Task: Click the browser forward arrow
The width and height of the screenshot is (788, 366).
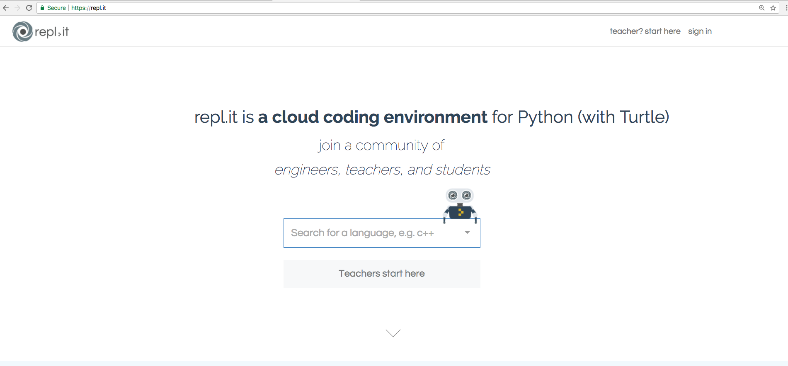Action: (x=17, y=8)
